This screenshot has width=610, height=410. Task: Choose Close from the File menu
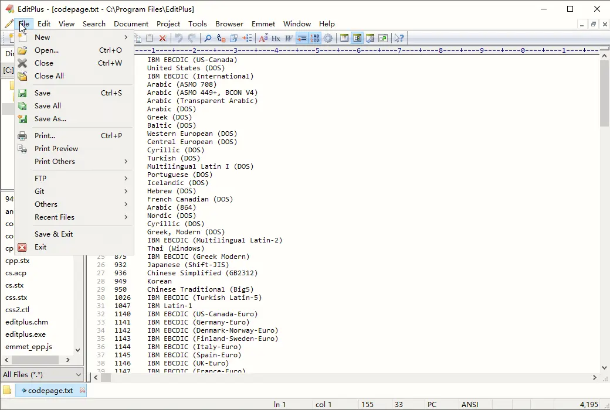tap(74, 63)
